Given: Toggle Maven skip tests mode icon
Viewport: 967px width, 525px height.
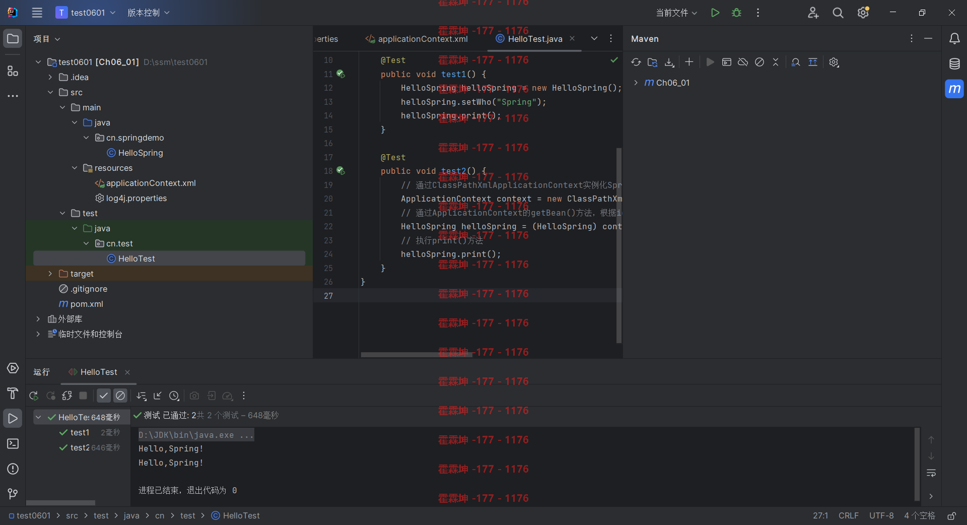Looking at the screenshot, I should tap(759, 62).
